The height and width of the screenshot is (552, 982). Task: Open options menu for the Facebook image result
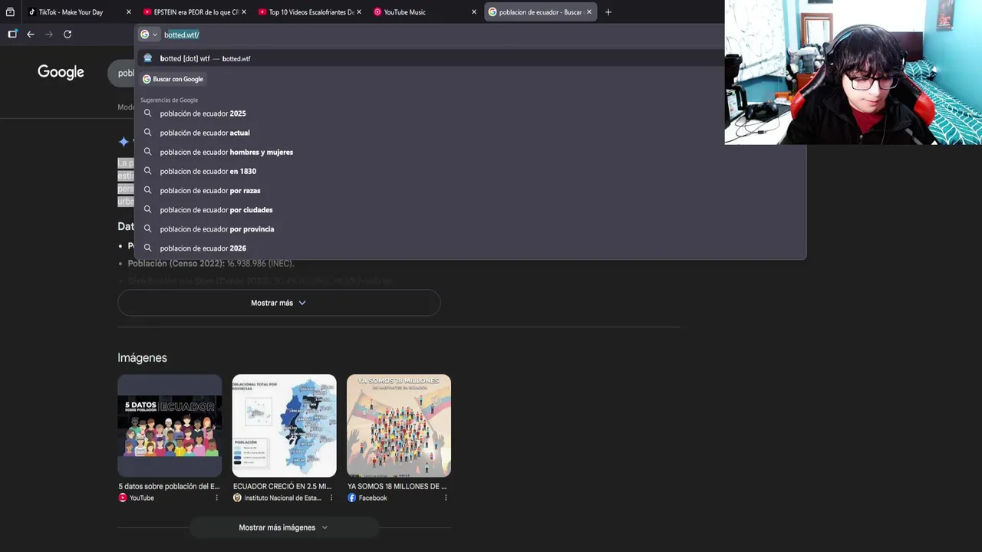(x=446, y=498)
